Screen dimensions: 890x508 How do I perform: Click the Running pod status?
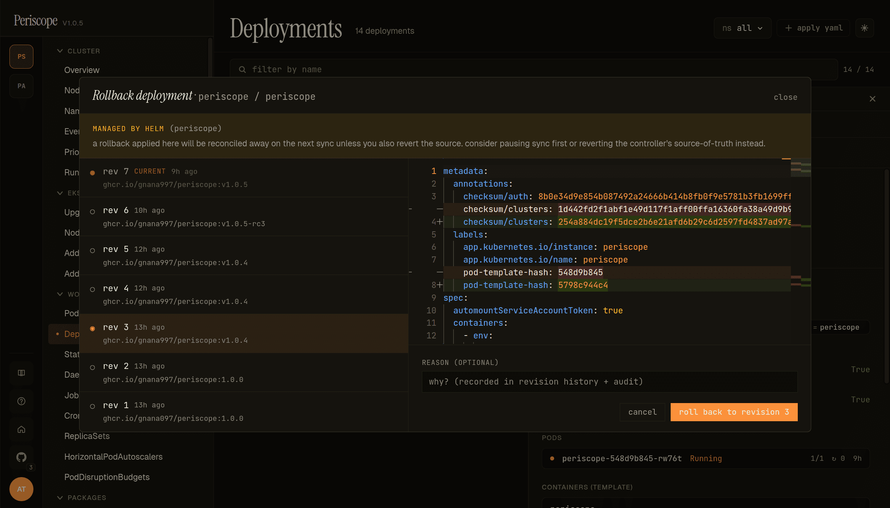pyautogui.click(x=706, y=458)
